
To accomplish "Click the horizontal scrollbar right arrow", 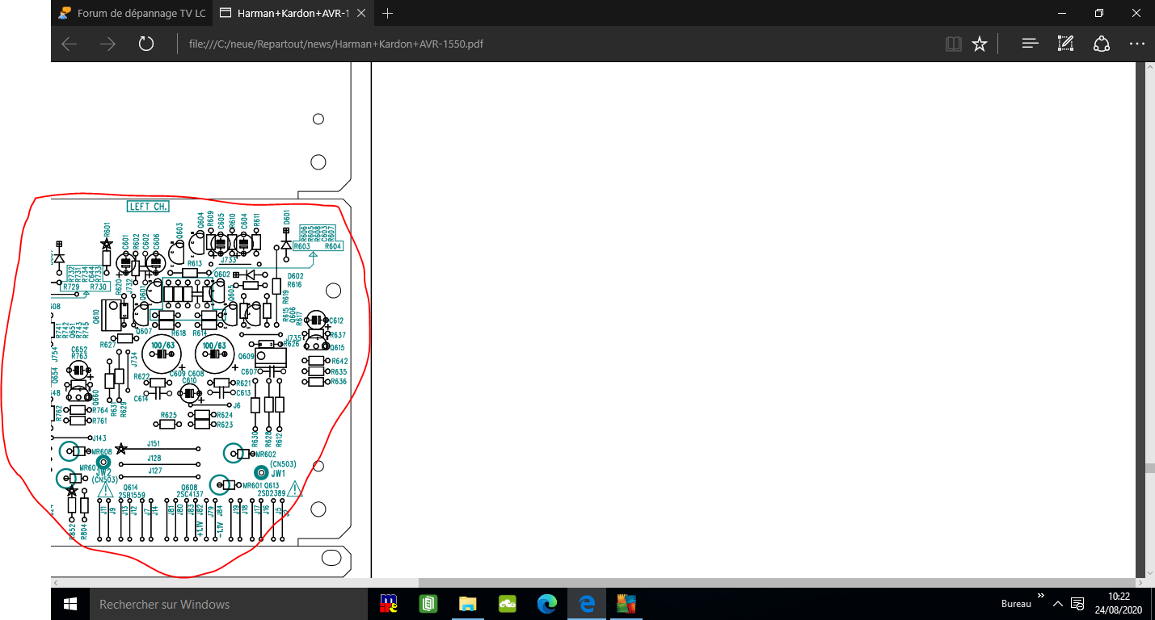I will pos(1139,583).
